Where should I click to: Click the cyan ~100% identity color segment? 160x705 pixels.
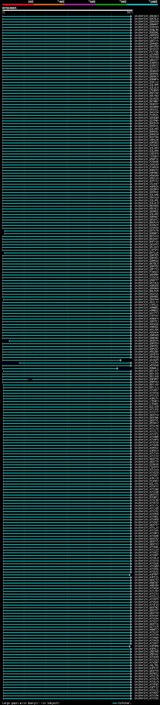point(142,5)
